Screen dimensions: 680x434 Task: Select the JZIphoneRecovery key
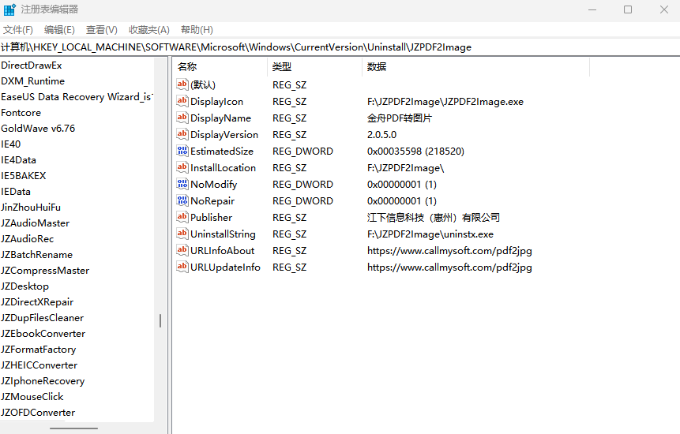pos(43,381)
